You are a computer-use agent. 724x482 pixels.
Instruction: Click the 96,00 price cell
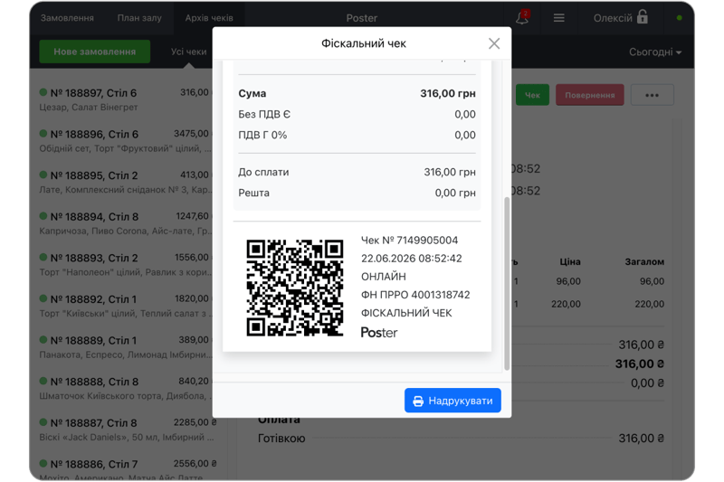568,281
